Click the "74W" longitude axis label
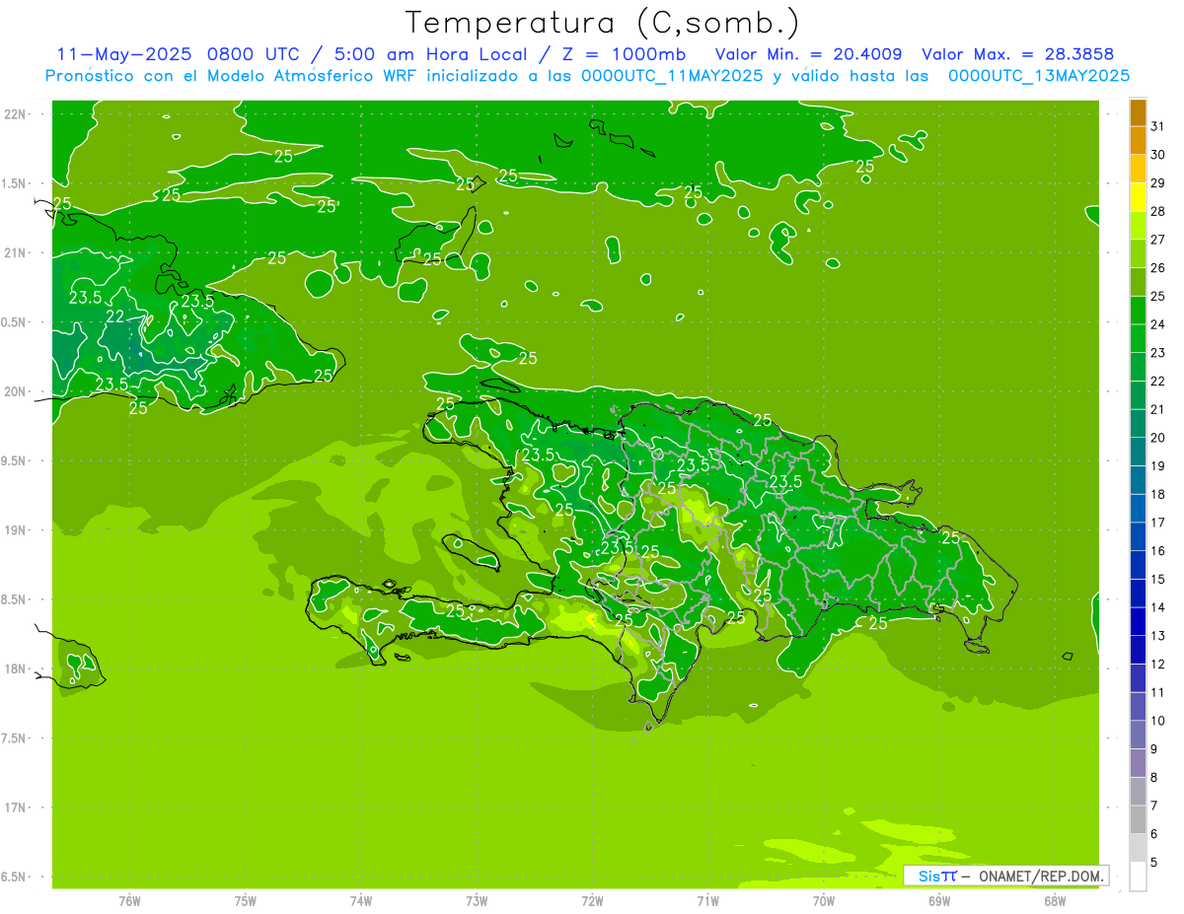1184x914 pixels. click(x=361, y=900)
